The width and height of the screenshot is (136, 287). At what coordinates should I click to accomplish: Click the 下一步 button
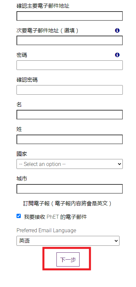[x=68, y=259]
